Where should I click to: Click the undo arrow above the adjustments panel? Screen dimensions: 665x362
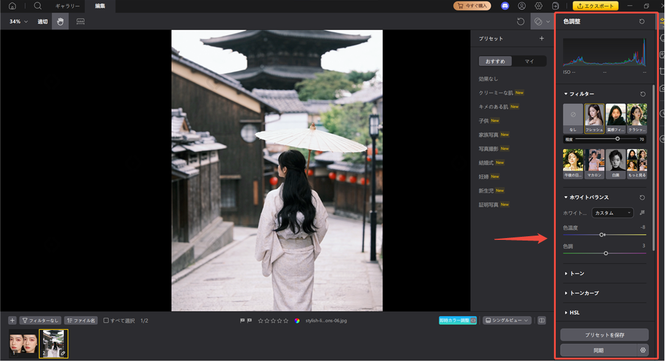point(521,21)
